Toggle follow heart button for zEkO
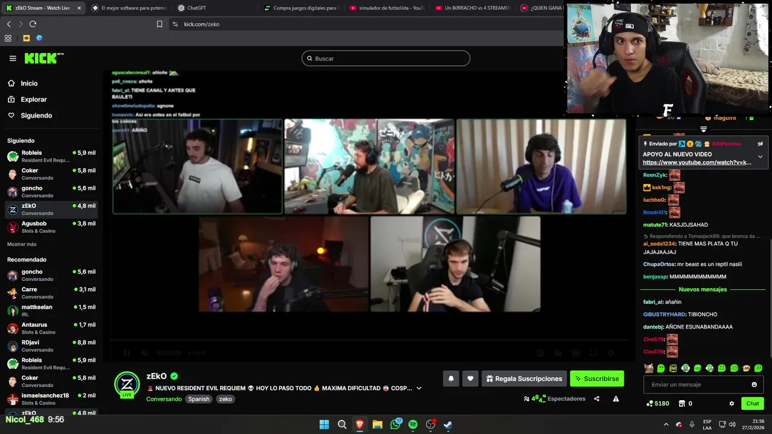Screen dimensions: 772x434 (x=470, y=379)
